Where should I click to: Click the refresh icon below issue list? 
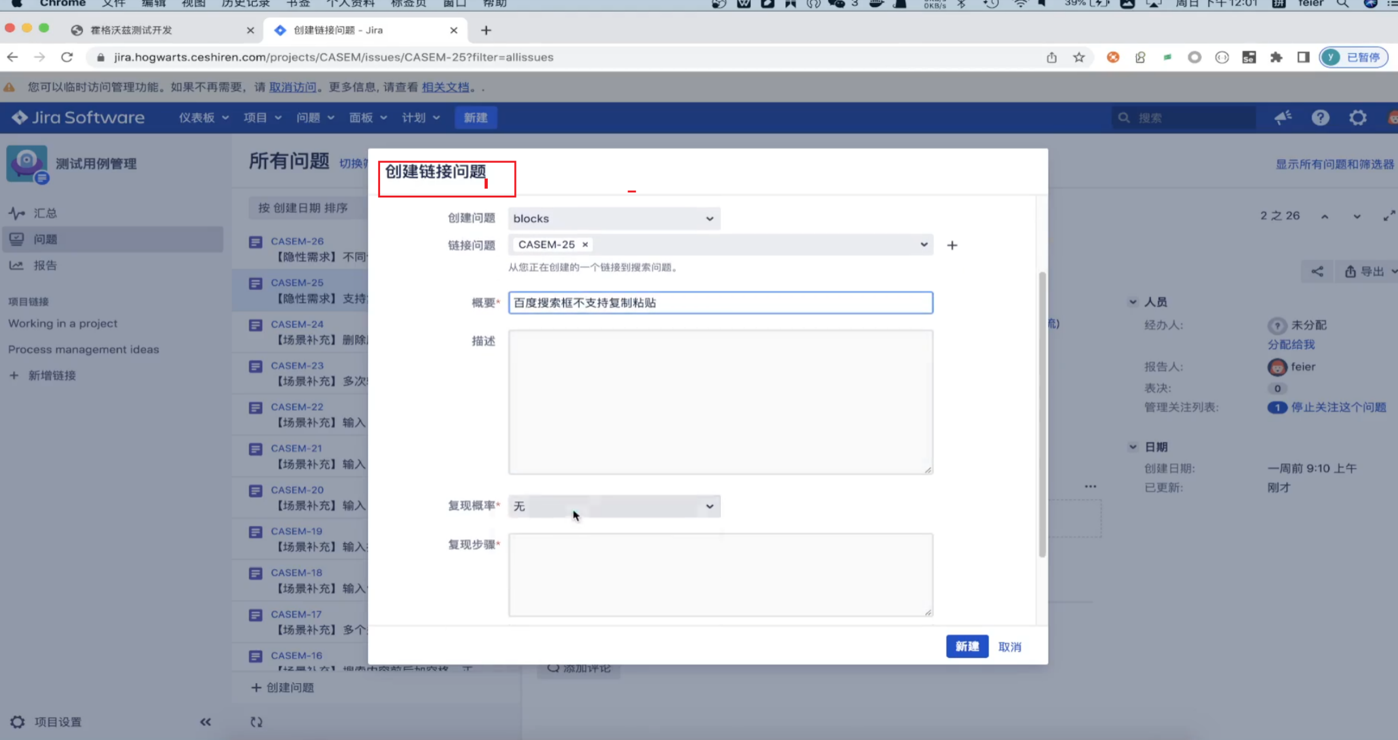tap(257, 722)
